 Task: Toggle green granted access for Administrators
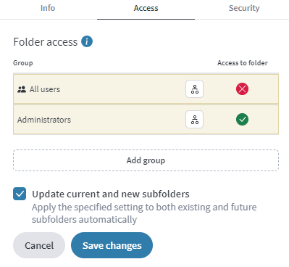[x=242, y=120]
